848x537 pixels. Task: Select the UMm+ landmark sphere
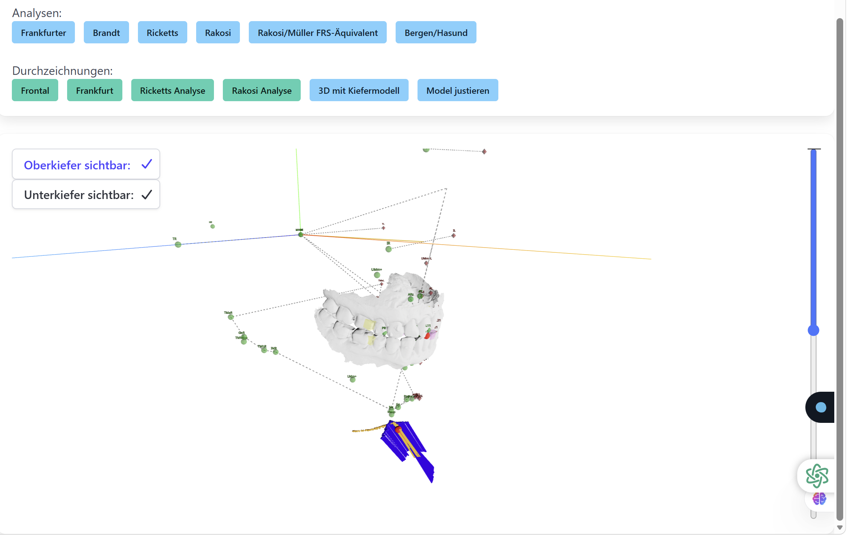pyautogui.click(x=377, y=275)
